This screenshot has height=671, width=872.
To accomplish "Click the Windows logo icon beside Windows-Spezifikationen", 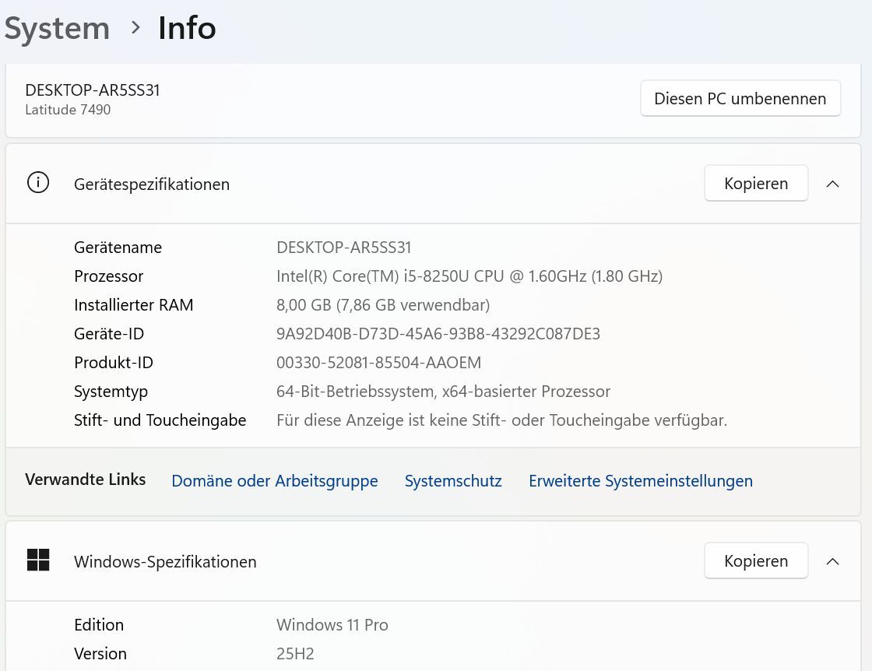I will 38,560.
